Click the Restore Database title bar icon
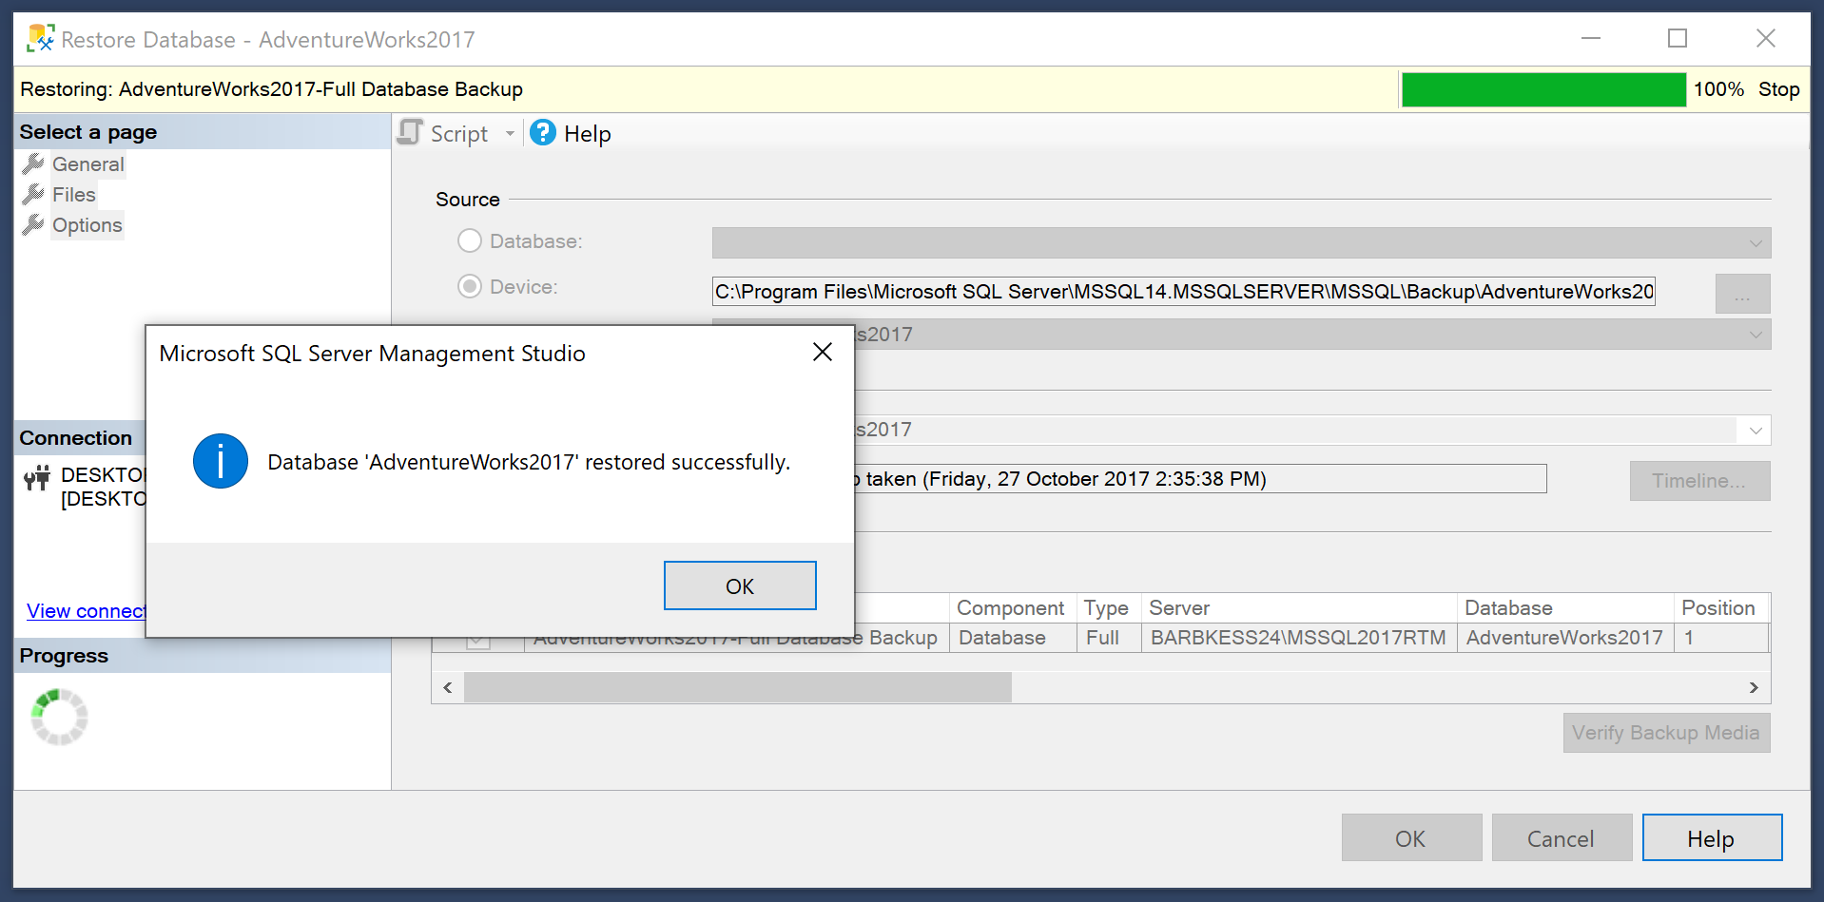Image resolution: width=1824 pixels, height=902 pixels. [x=40, y=37]
